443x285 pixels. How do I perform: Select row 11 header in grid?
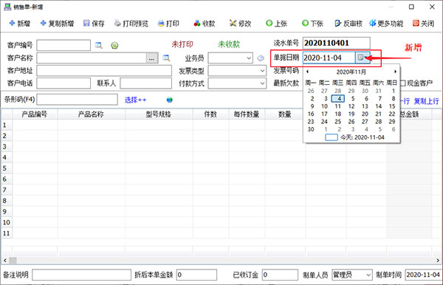[x=6, y=233]
